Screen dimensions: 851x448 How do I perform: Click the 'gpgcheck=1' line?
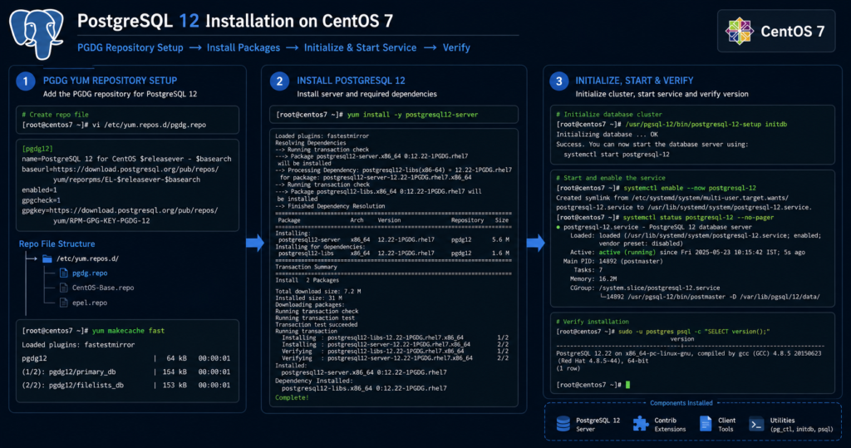(x=42, y=200)
